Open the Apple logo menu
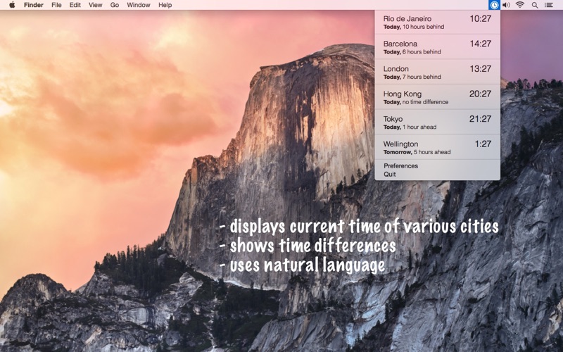 12,5
